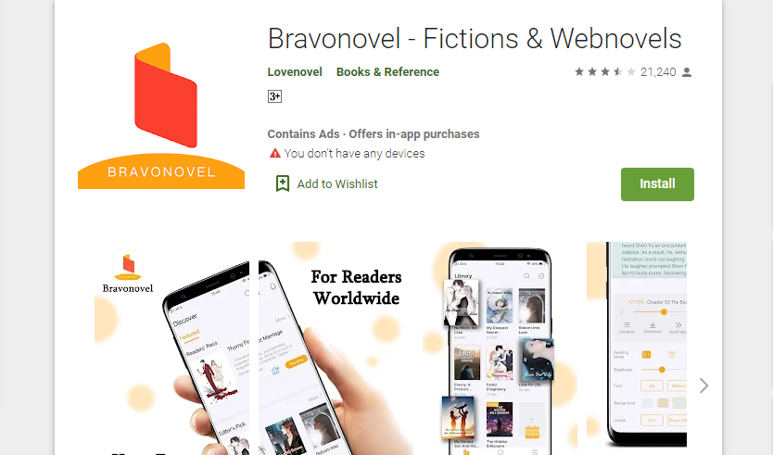Click the Bravonovel app logo icon

(x=161, y=115)
